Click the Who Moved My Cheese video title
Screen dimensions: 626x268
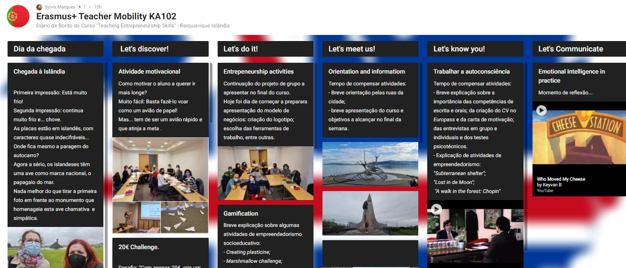[561, 179]
